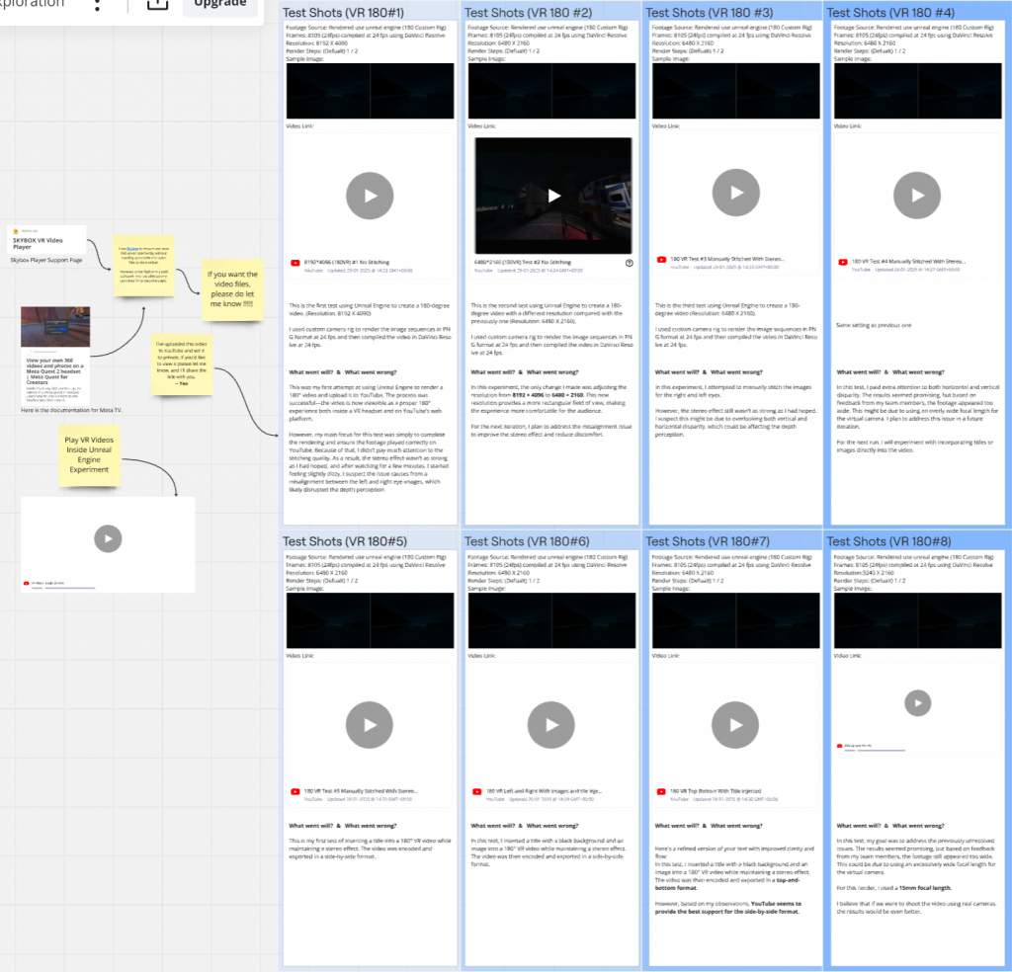Select the 'Test Shots (VR 180#8)' frame title
The height and width of the screenshot is (972, 1012).
[889, 541]
